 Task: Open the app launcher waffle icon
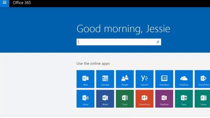[x=5, y=3]
